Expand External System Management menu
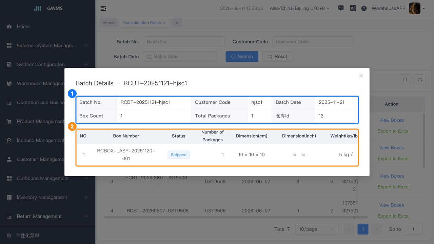Screen dimensions: 434x244 tap(86, 45)
